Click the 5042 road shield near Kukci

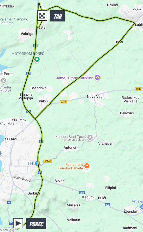point(63,102)
